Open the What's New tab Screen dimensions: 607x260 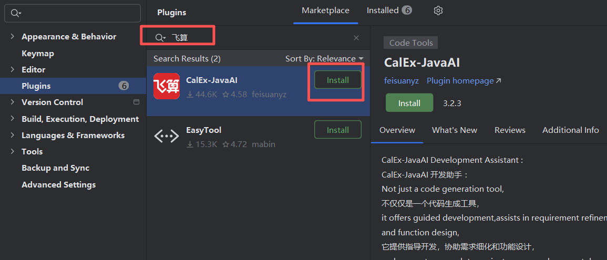455,130
